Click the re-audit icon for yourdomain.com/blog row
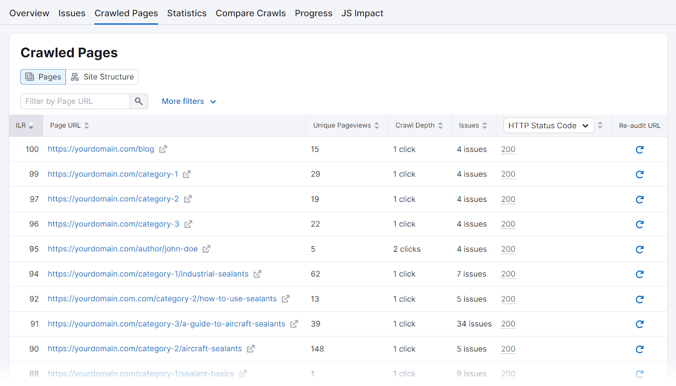This screenshot has width=676, height=386. click(x=640, y=150)
